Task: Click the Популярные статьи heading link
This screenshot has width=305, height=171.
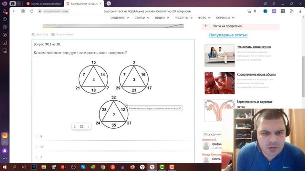Action: 228,35
